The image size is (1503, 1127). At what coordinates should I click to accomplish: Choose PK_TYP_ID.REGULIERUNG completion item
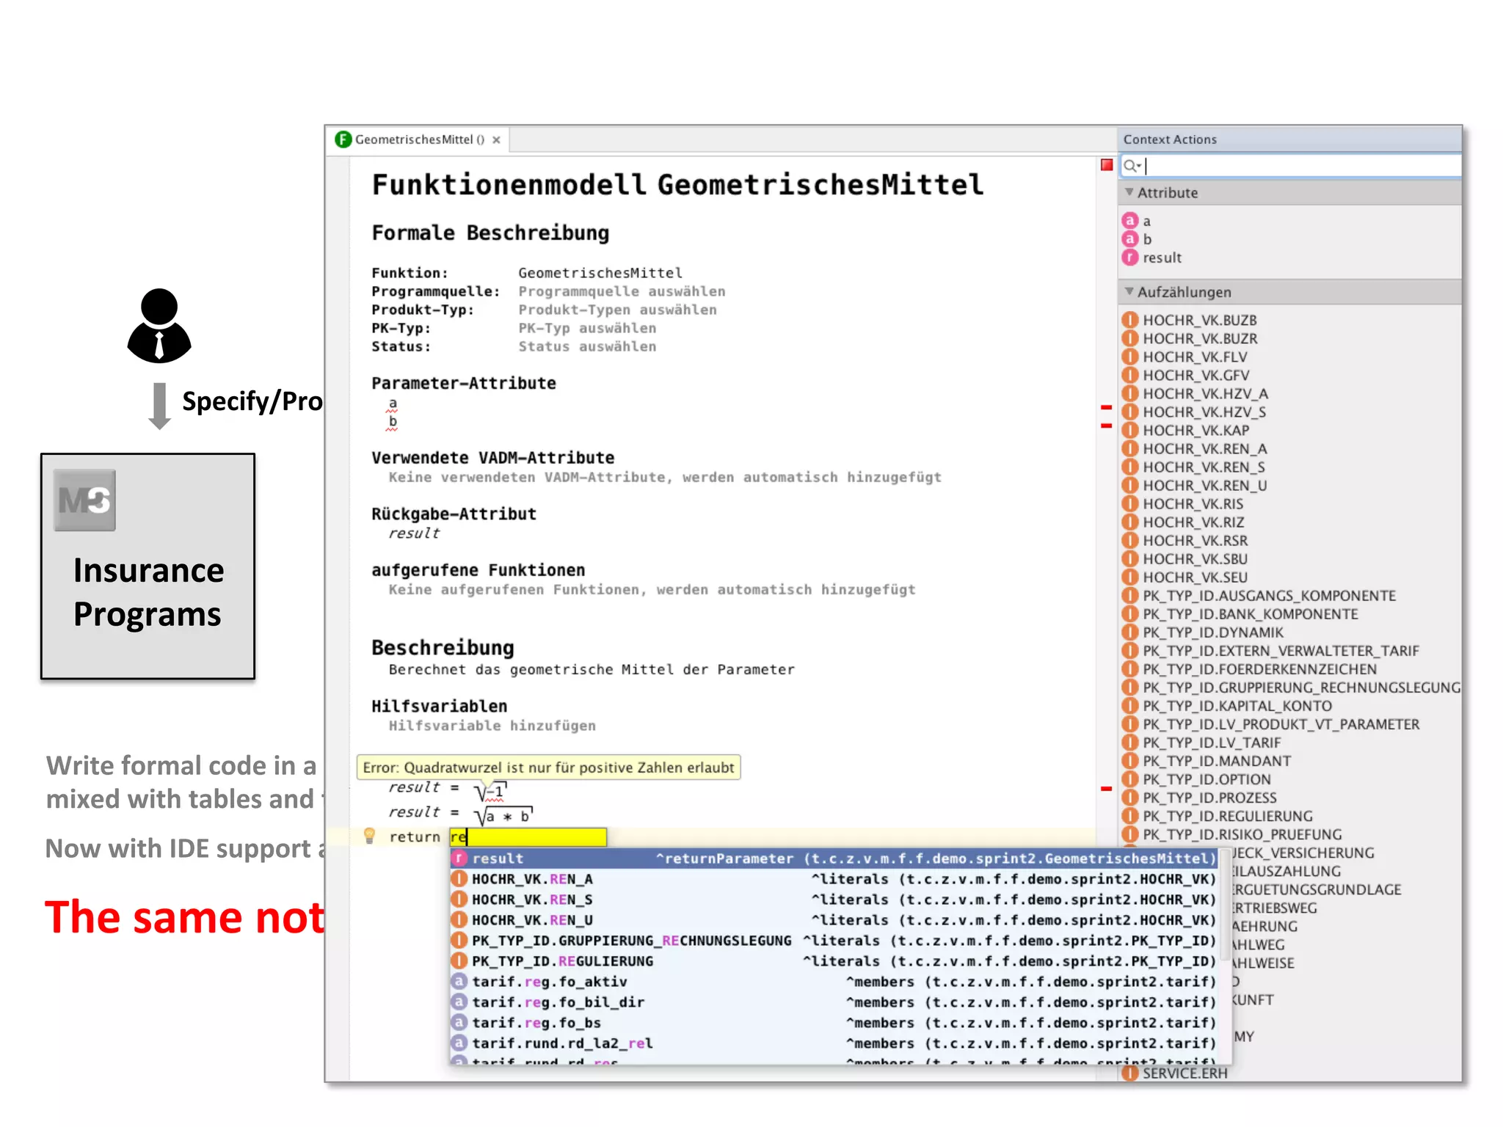834,961
